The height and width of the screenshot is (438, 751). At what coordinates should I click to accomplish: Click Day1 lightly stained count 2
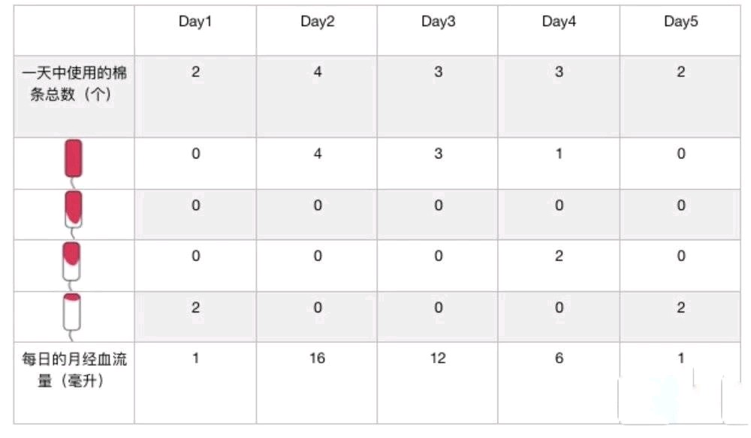[x=195, y=307]
